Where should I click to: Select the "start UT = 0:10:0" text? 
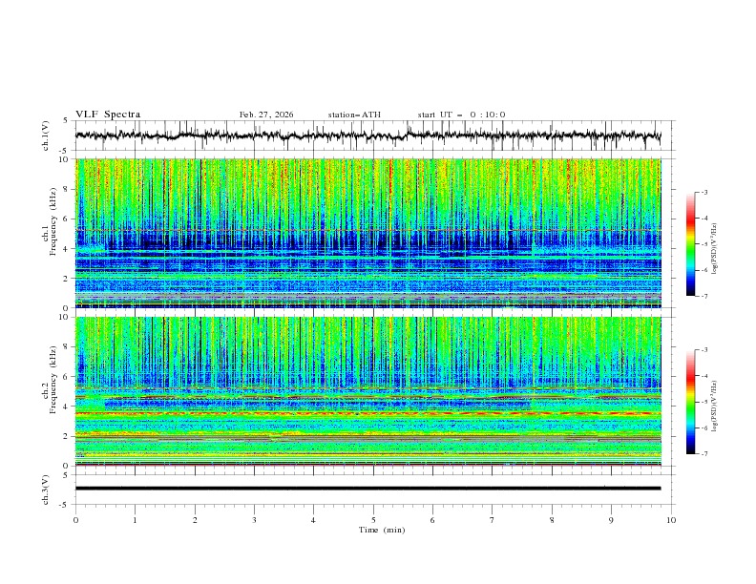click(x=461, y=115)
